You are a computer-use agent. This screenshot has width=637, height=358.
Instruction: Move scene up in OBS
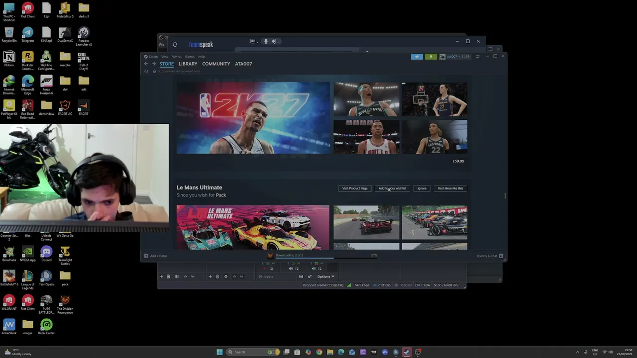pos(186,276)
